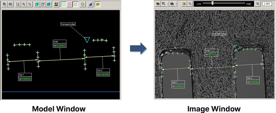This screenshot has height=113, width=276.
Task: Select the wireframe cube view icon
Action: click(x=43, y=5)
